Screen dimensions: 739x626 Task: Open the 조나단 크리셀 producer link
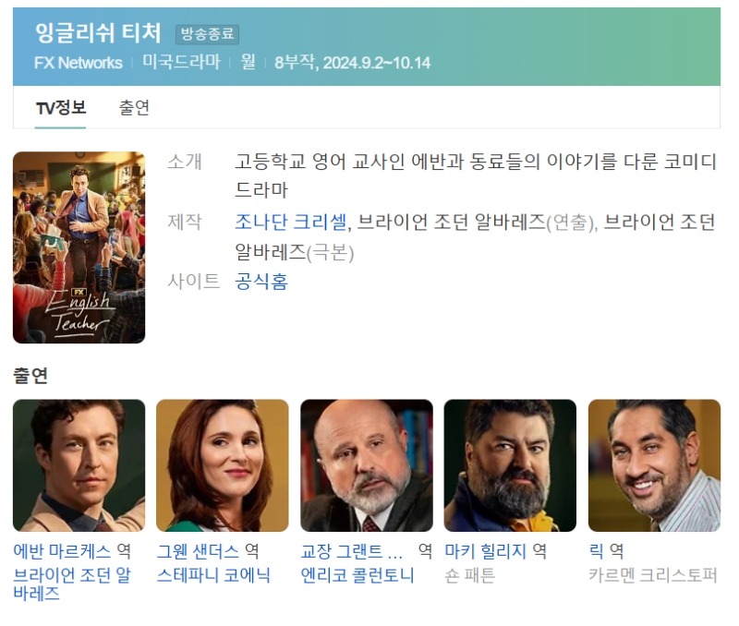[x=291, y=222]
